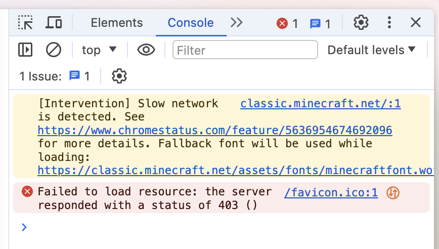Open the top JavaScript context dropdown

pyautogui.click(x=99, y=50)
